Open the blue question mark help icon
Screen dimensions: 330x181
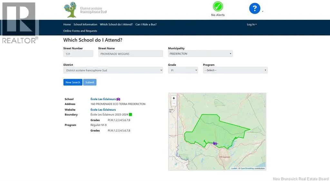[x=254, y=8]
